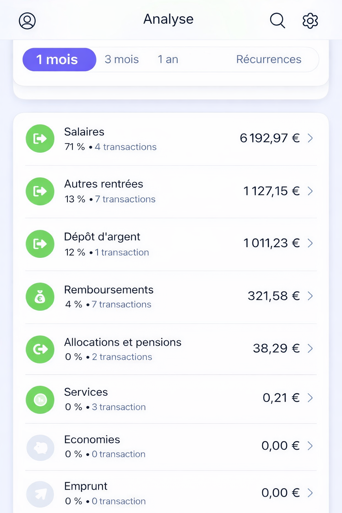
Task: Switch to the 1 an period
Action: coord(168,59)
